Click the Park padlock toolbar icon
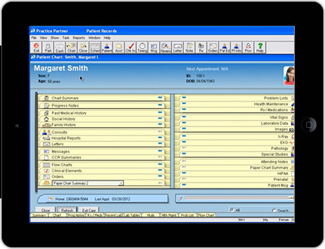325x249 pixels. [48, 47]
